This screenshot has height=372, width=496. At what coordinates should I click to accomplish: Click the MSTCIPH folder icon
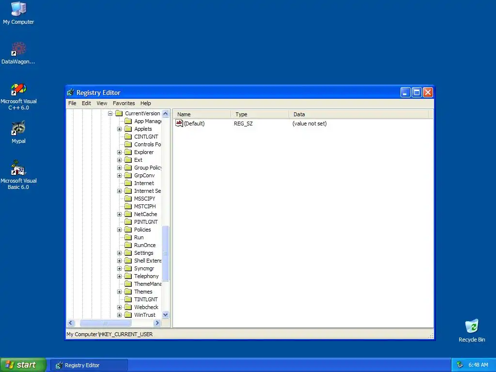128,206
